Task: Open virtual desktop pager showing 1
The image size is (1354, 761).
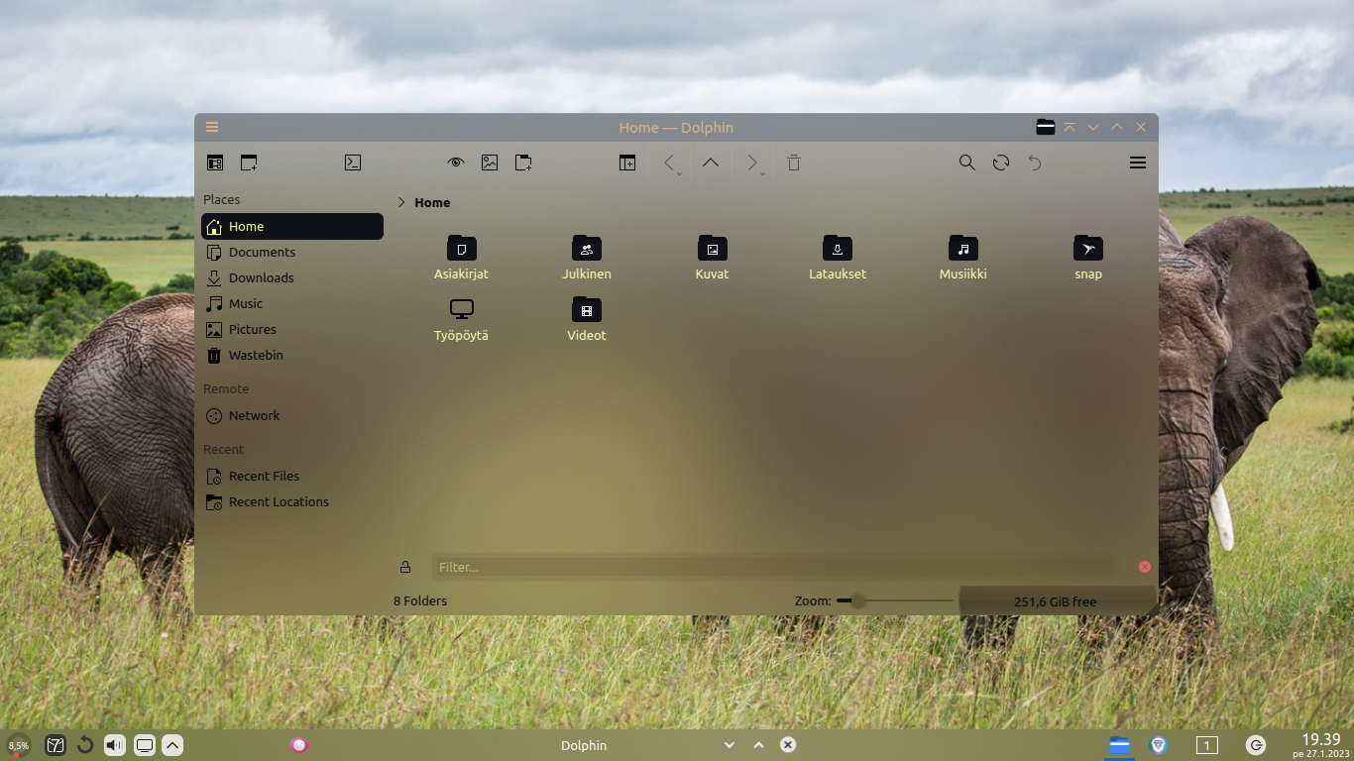Action: coord(1206,745)
